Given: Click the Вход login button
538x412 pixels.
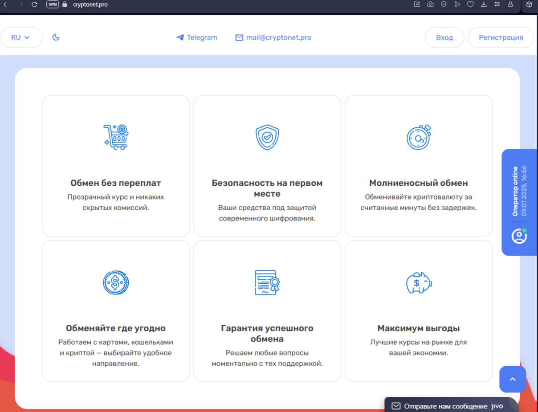Looking at the screenshot, I should [x=444, y=37].
